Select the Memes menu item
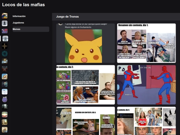 (x=31, y=29)
